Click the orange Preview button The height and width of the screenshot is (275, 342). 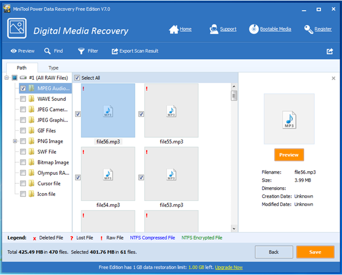tap(289, 155)
